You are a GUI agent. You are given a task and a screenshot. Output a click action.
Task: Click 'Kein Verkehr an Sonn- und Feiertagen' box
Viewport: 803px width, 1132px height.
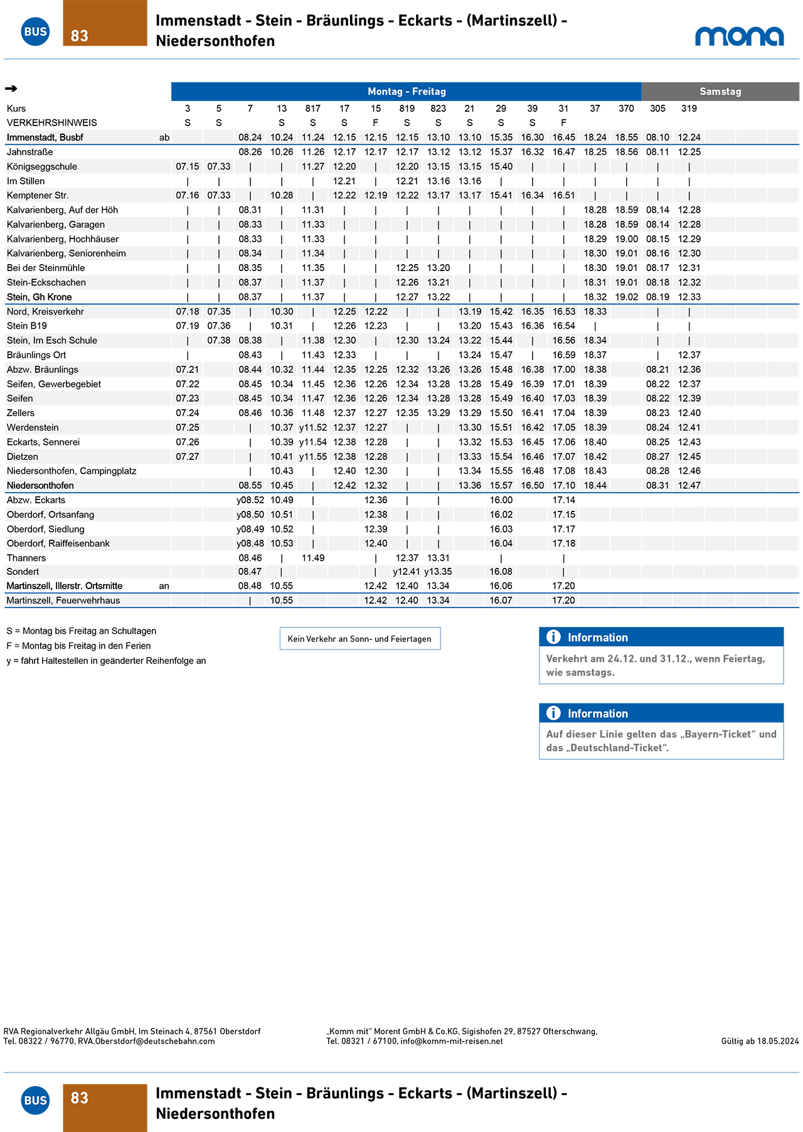360,639
